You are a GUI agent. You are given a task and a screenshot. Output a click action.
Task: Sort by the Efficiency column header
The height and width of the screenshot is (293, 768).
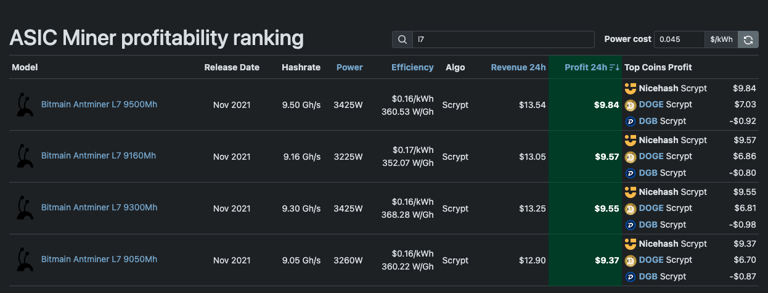(x=412, y=67)
